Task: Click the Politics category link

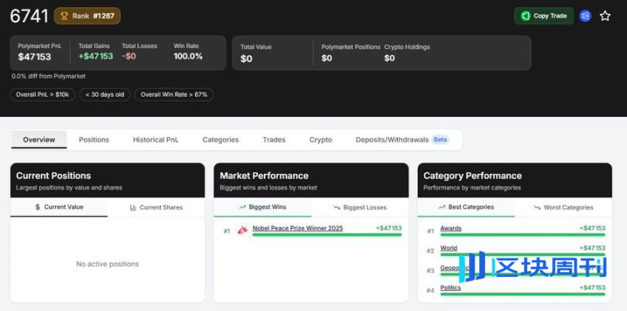Action: click(451, 288)
